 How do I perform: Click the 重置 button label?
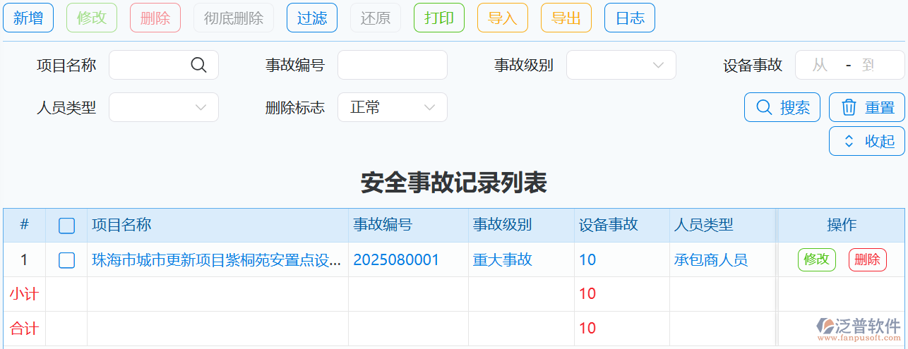pos(880,108)
